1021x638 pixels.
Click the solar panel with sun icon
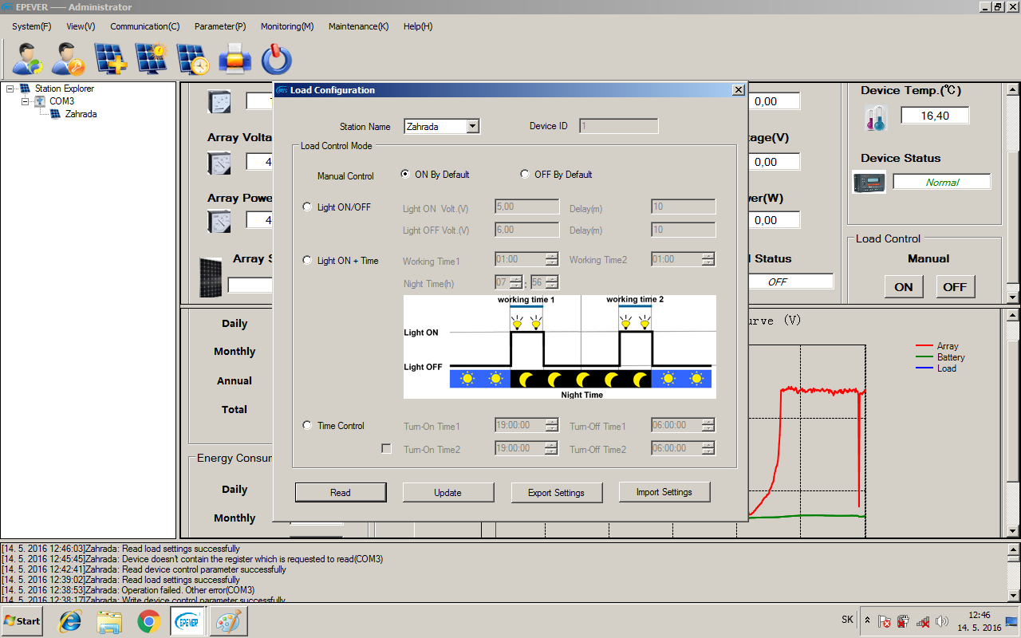pos(152,59)
